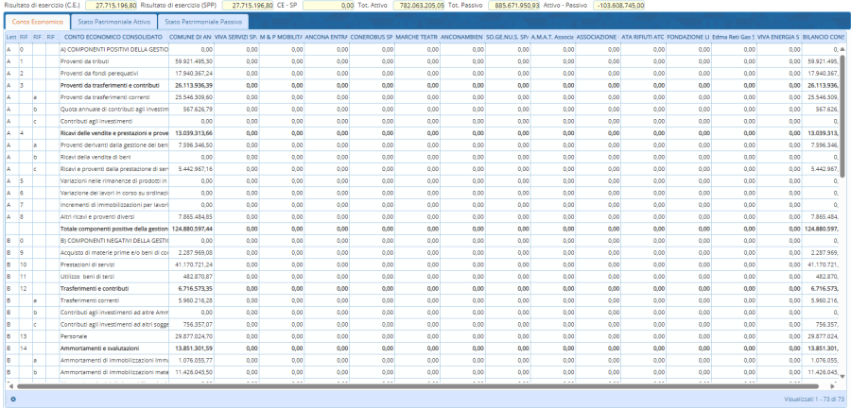851x408 pixels.
Task: Click the horizontal scrollbar right arrow
Action: [832, 385]
